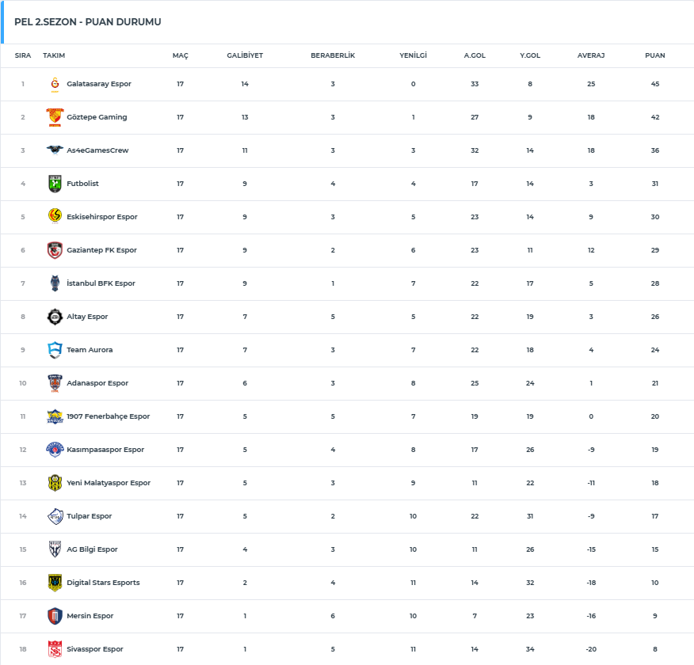This screenshot has width=694, height=665.
Task: Click the Team Aurora logo
Action: coord(55,350)
